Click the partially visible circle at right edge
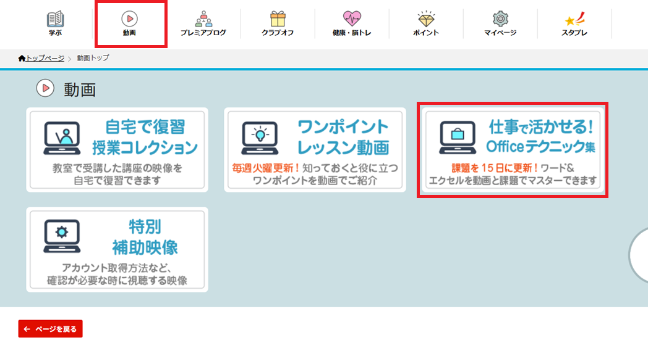Viewport: 648px width, 343px height. pos(638,255)
